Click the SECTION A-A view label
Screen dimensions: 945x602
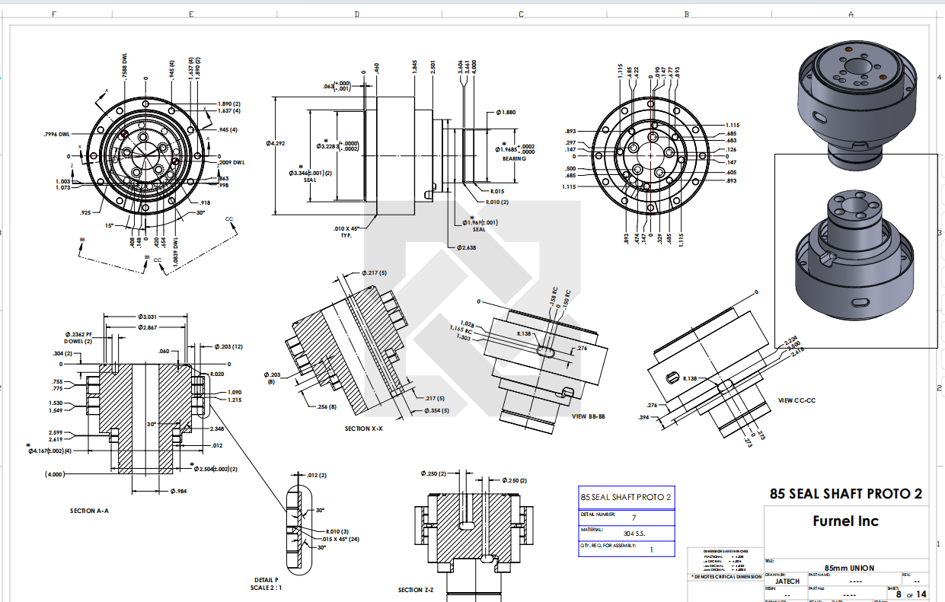click(x=89, y=511)
